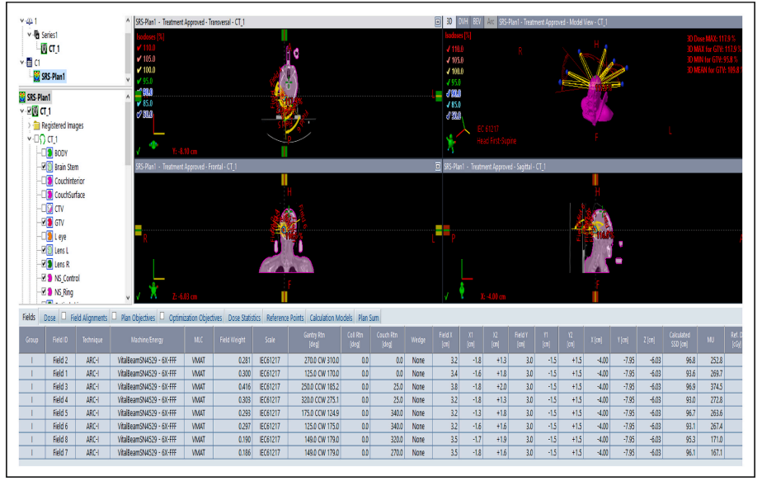Open the Dose Statistics tab
Image resolution: width=762 pixels, height=481 pixels.
[243, 318]
